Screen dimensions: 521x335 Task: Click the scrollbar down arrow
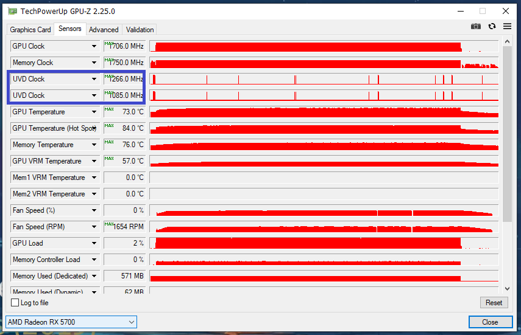pos(507,289)
